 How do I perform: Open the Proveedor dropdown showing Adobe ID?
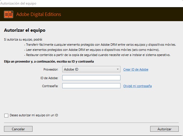pyautogui.click(x=91, y=69)
